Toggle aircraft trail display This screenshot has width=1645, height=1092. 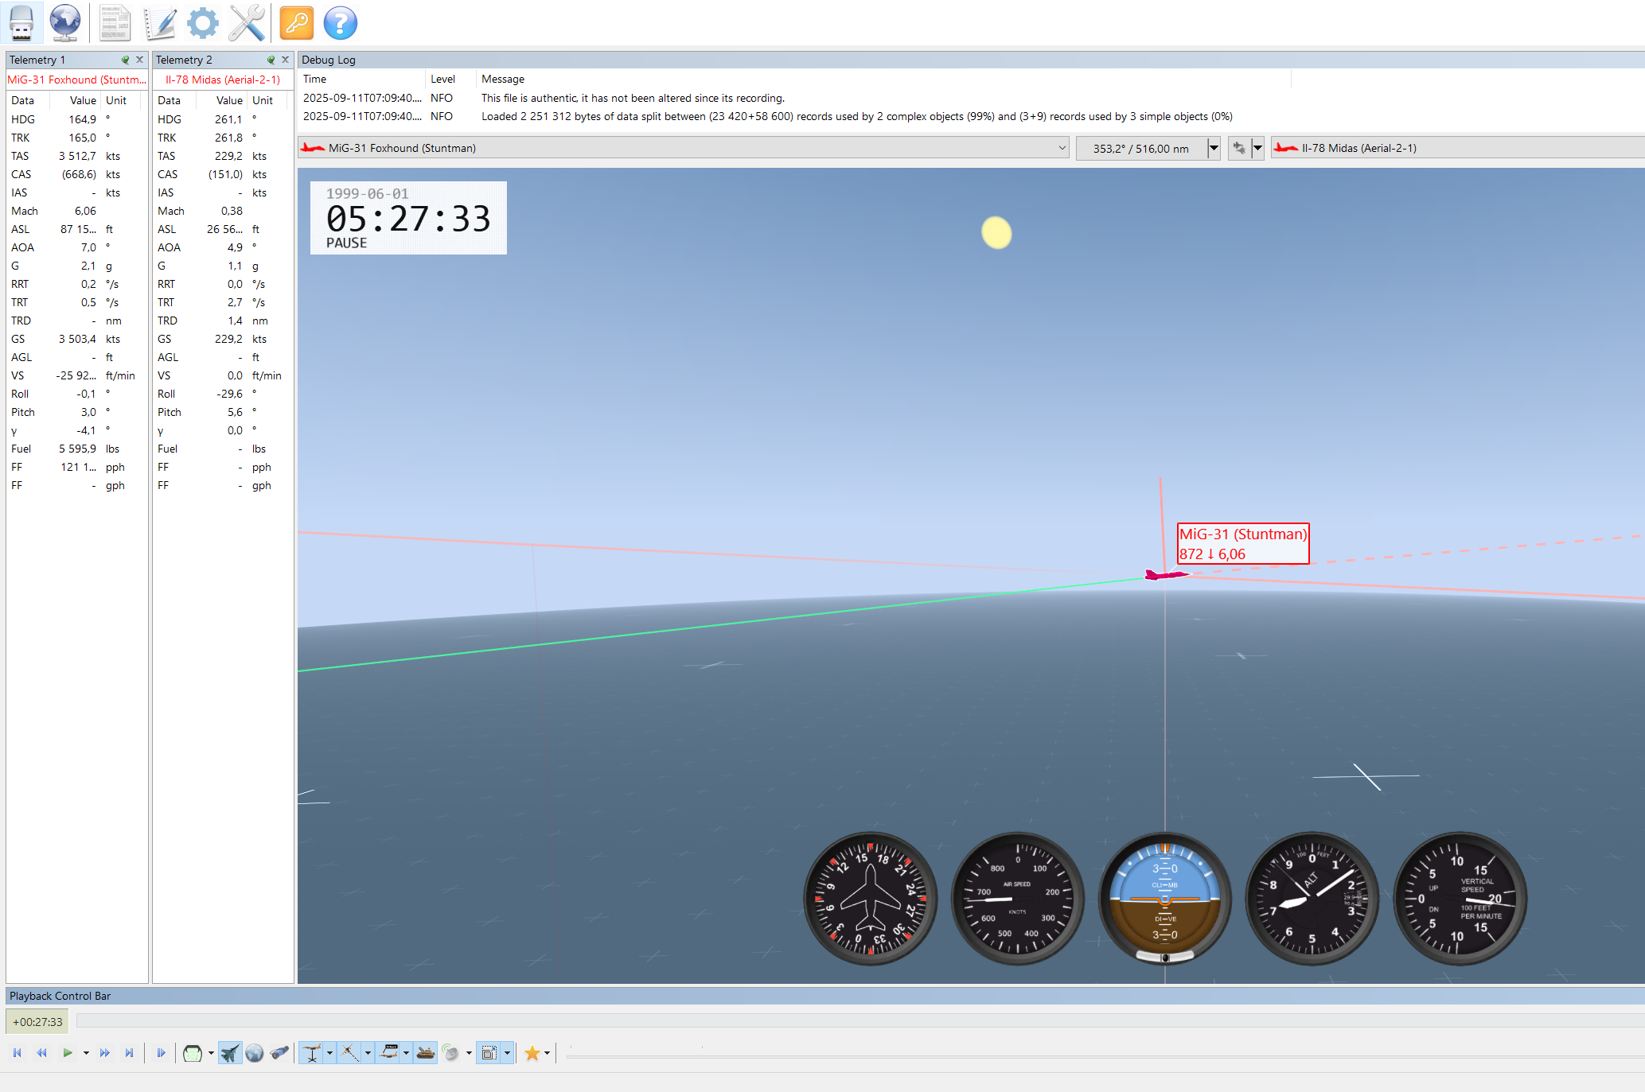click(x=349, y=1053)
